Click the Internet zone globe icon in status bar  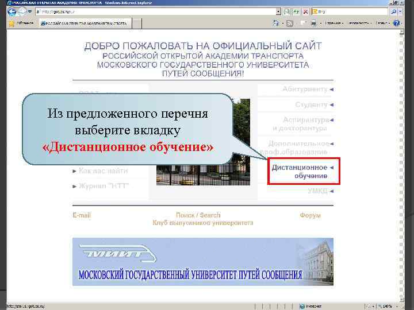[x=302, y=307]
